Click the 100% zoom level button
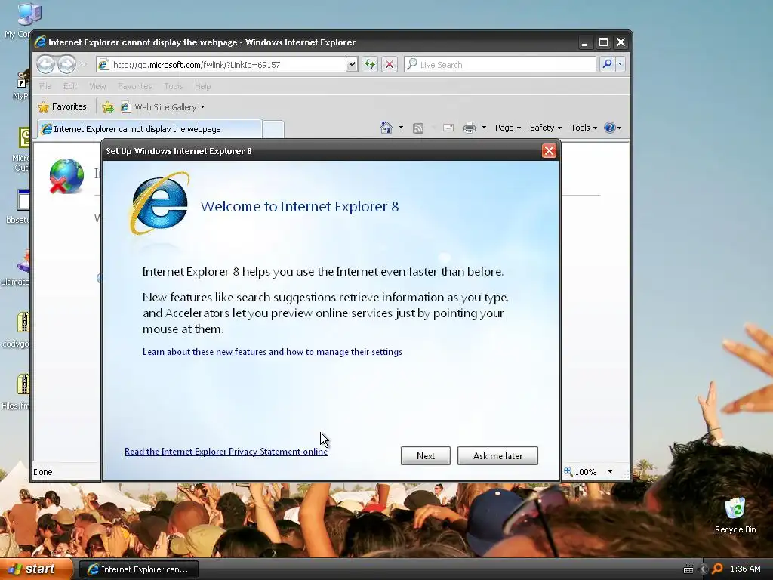The width and height of the screenshot is (773, 580). [581, 472]
